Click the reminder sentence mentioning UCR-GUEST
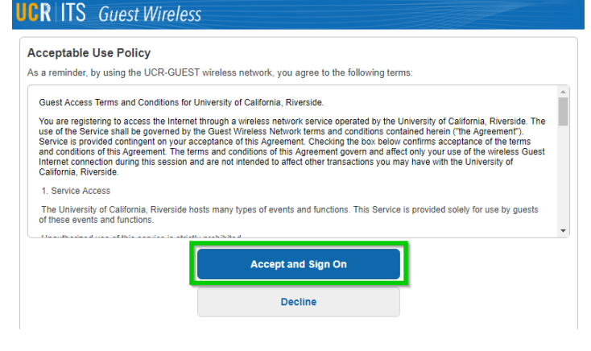Image resolution: width=591 pixels, height=351 pixels. click(219, 72)
